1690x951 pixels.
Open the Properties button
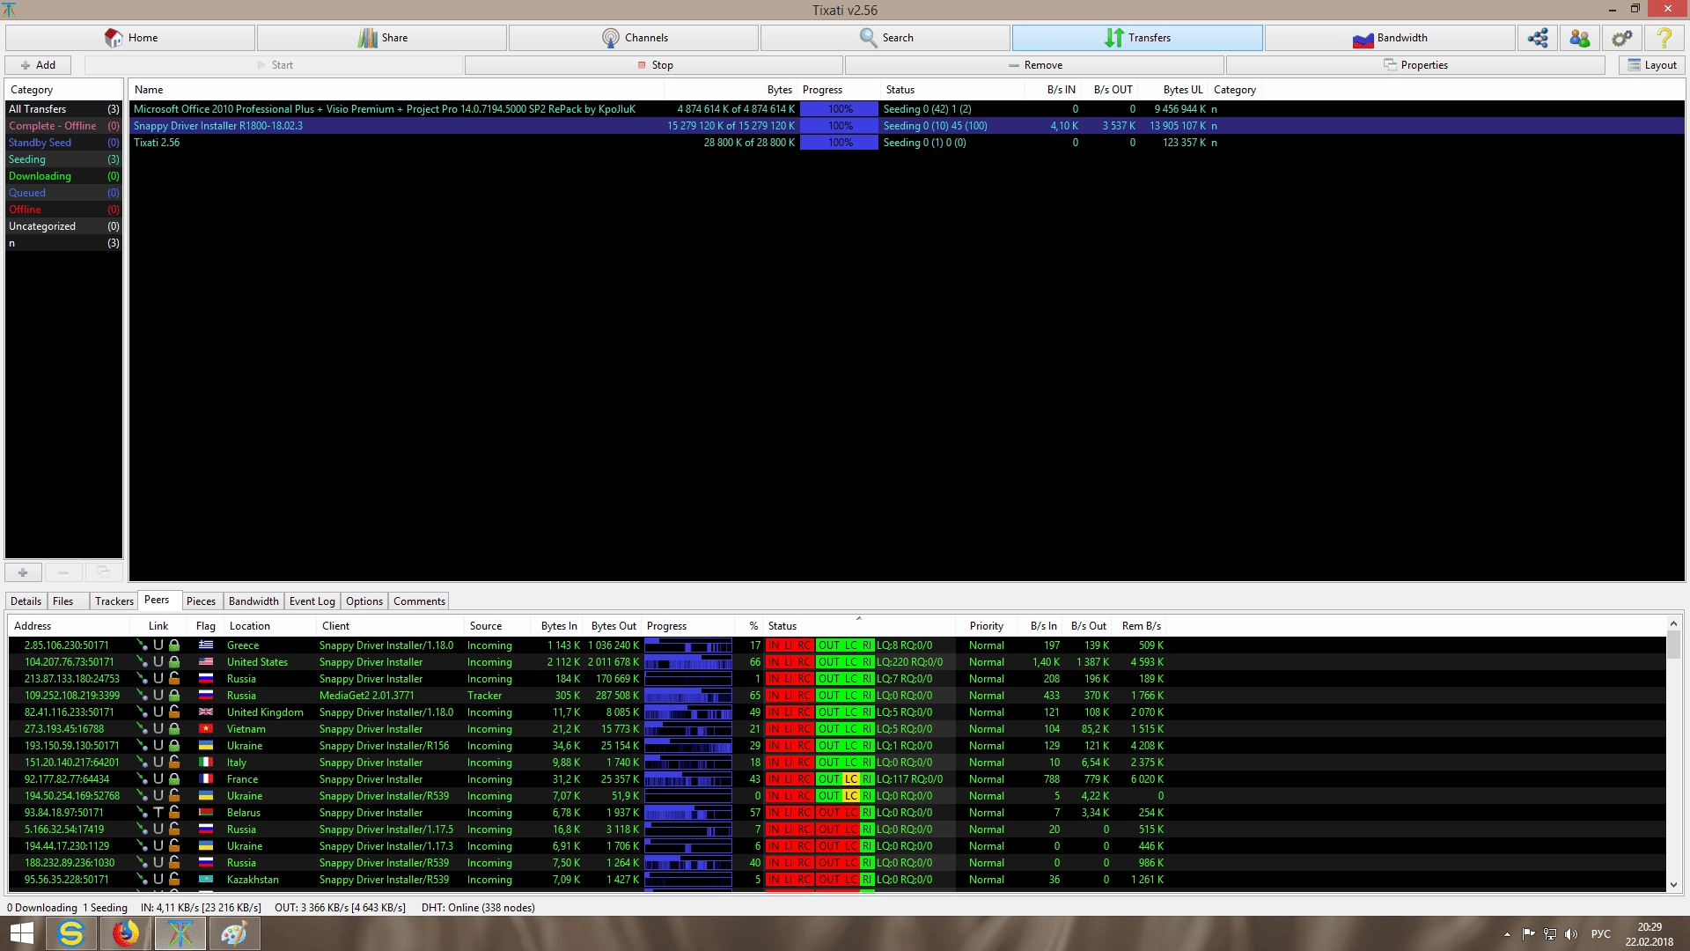(x=1415, y=65)
